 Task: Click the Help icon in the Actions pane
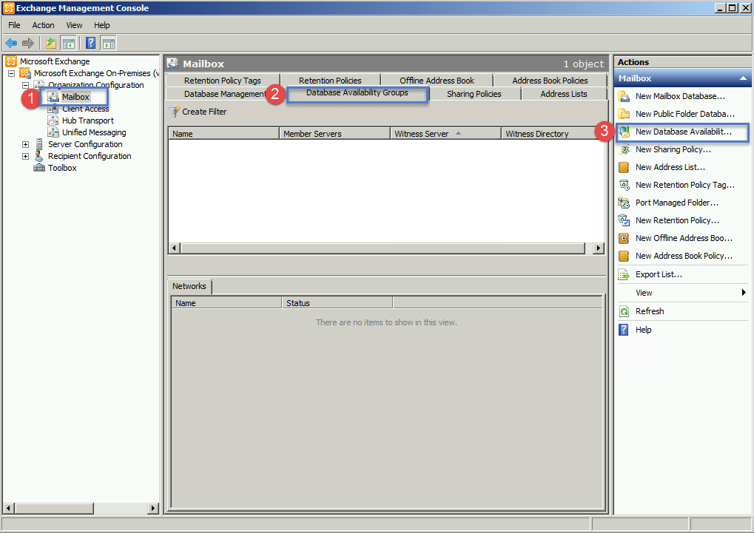(625, 330)
